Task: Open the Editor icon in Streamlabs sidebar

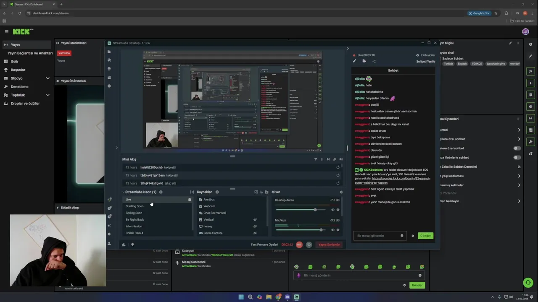Action: tap(109, 52)
